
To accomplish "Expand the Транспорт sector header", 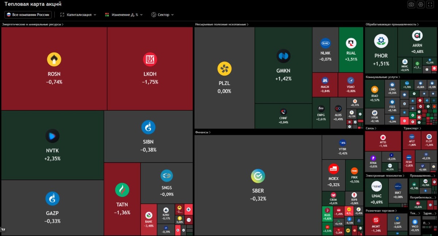I will (x=412, y=128).
